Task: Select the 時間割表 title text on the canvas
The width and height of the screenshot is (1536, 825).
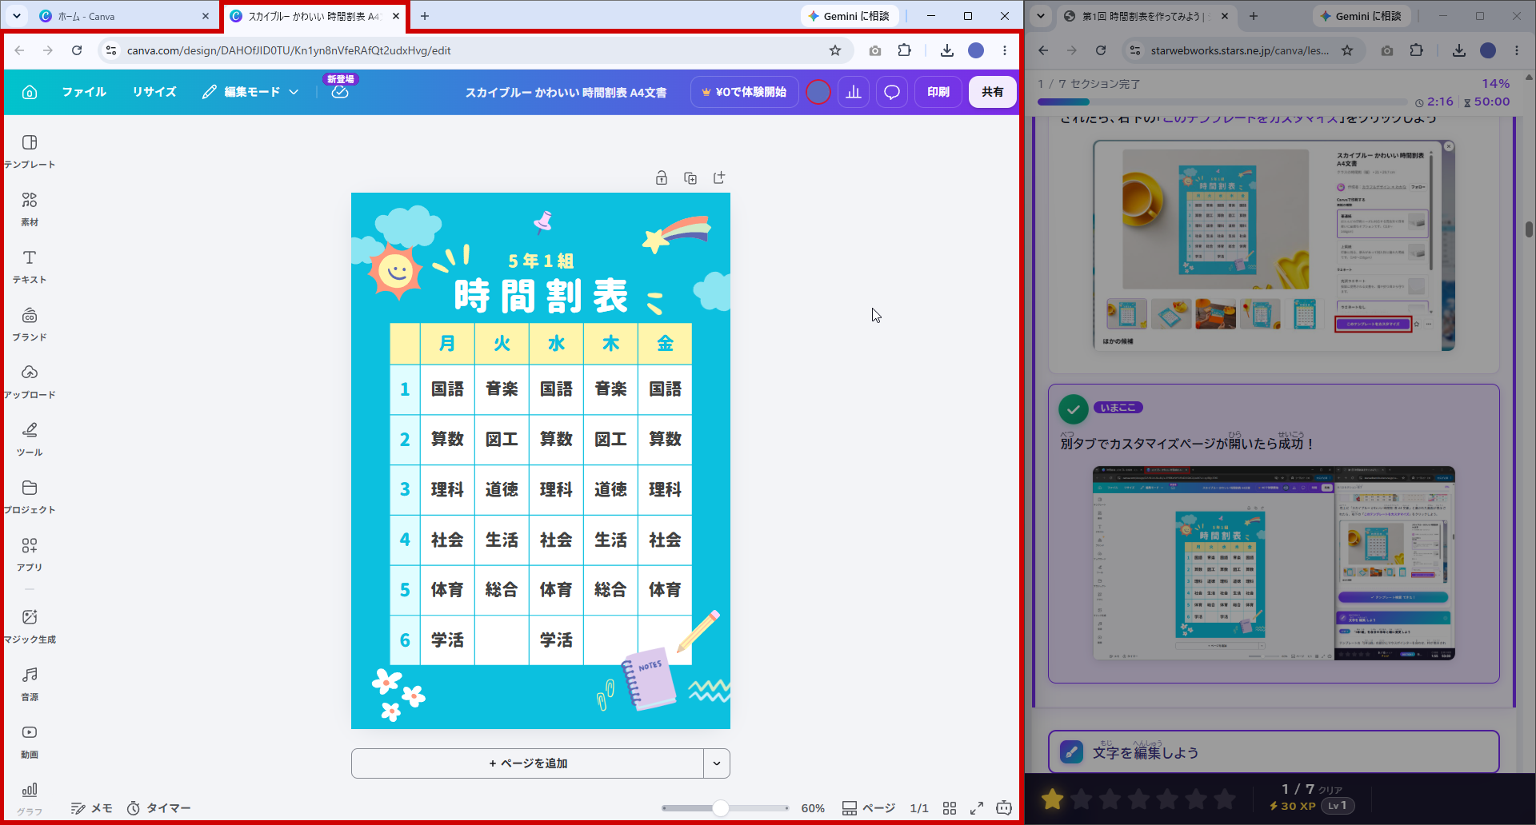Action: 541,296
